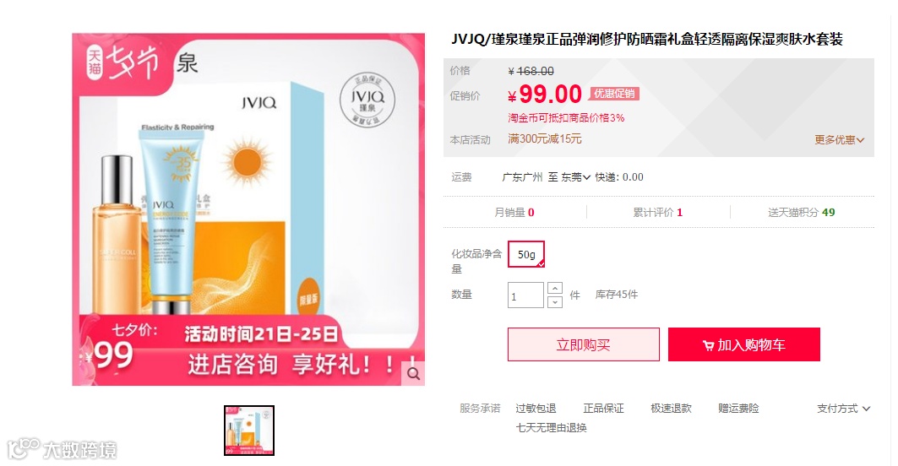
Task: Click the 大数跨境 watermark logo
Action: coord(62,449)
